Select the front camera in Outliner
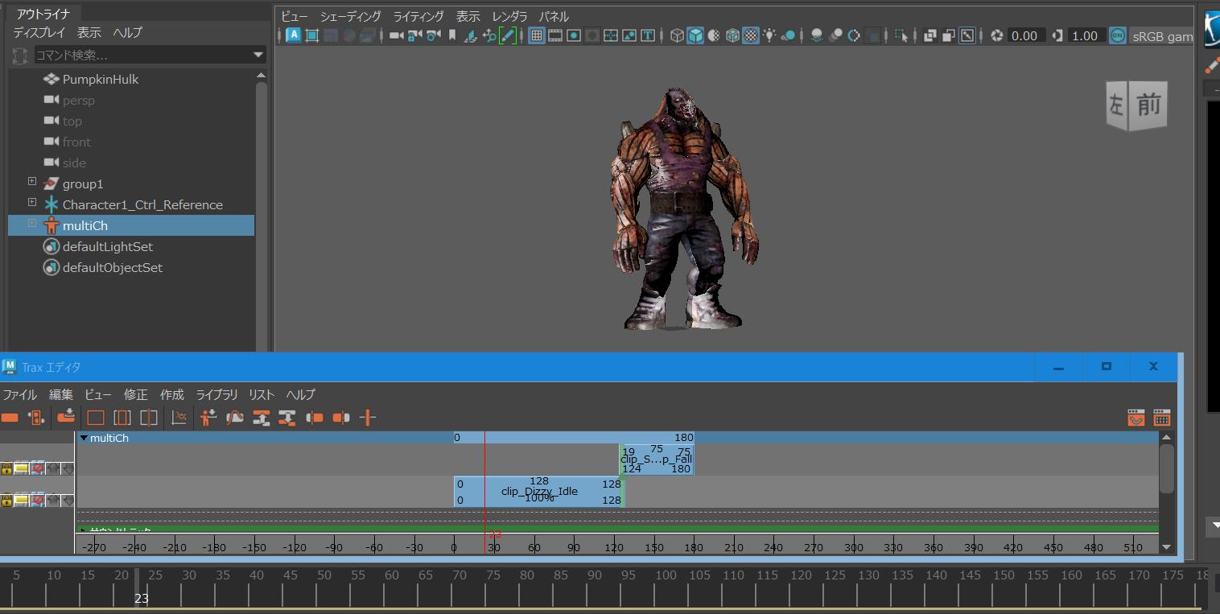The width and height of the screenshot is (1220, 614). coord(76,142)
